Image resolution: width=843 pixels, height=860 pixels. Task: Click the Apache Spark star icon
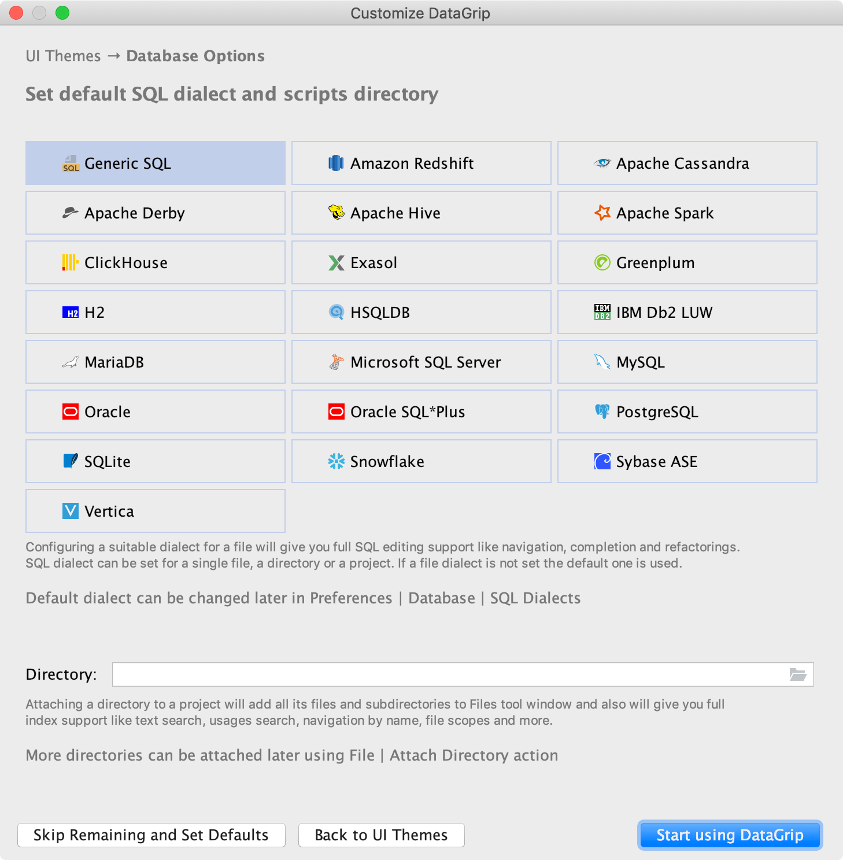click(602, 213)
